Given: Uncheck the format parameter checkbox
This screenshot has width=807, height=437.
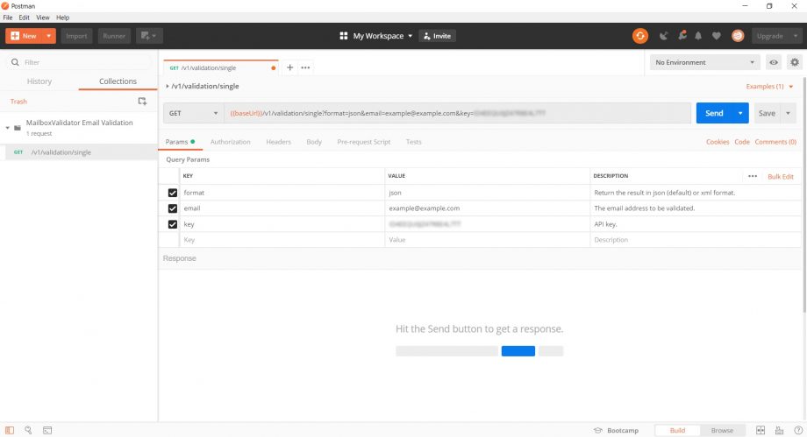Looking at the screenshot, I should pos(173,193).
